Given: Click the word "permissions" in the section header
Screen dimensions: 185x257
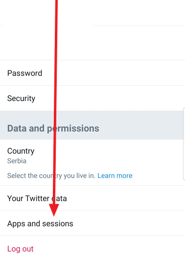Looking at the screenshot, I should [73, 128].
